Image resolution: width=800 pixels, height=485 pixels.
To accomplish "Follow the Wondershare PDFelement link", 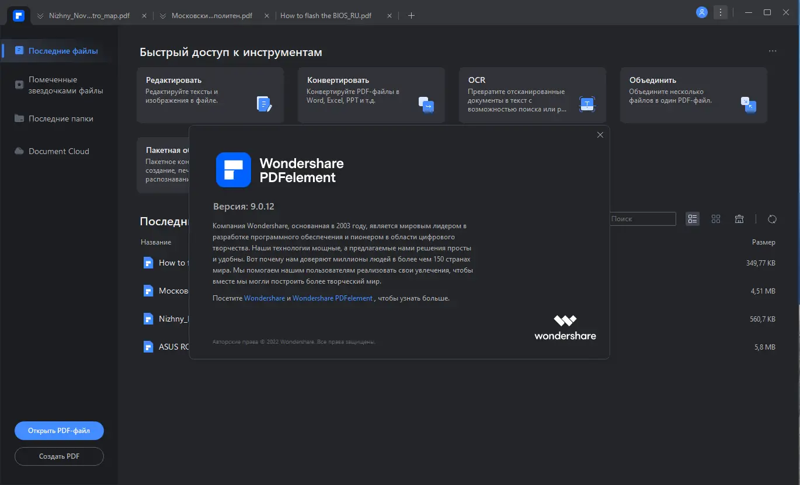I will pyautogui.click(x=332, y=298).
